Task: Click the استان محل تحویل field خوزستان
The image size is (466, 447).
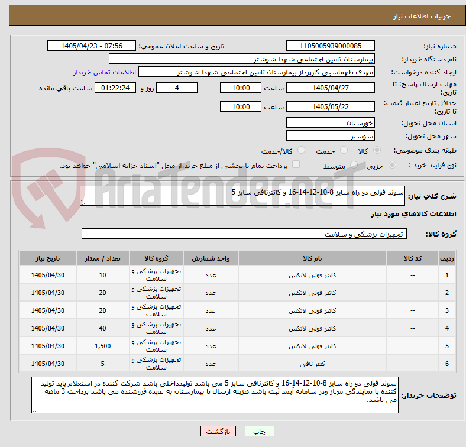Action: (x=330, y=122)
